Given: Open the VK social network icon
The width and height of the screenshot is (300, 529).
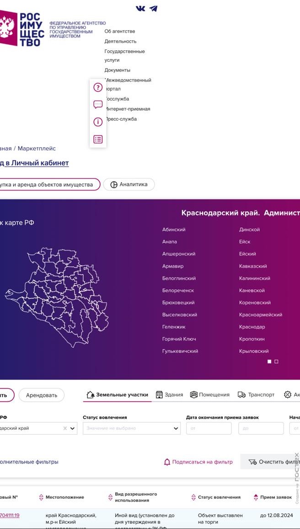Looking at the screenshot, I should click(x=140, y=8).
